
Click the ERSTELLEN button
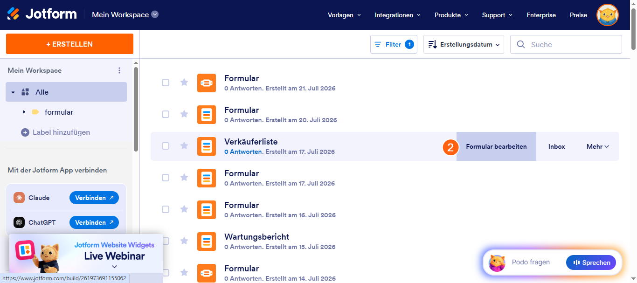(x=69, y=44)
